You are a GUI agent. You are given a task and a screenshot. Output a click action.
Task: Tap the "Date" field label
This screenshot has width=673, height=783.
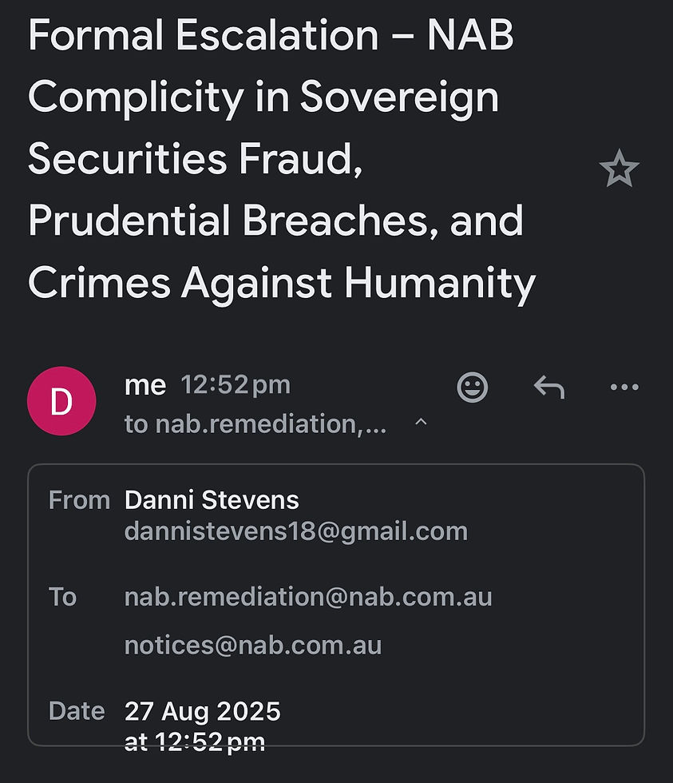[77, 710]
